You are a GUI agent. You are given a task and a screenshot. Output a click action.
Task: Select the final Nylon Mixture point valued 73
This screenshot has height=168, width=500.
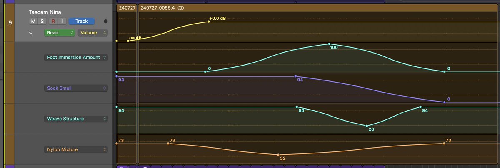coord(444,144)
